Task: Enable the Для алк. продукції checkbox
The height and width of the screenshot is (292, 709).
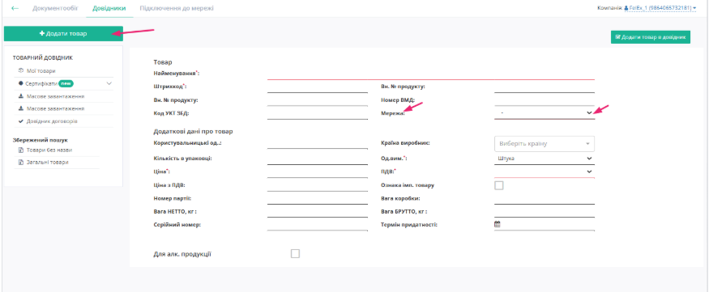Action: coord(295,254)
